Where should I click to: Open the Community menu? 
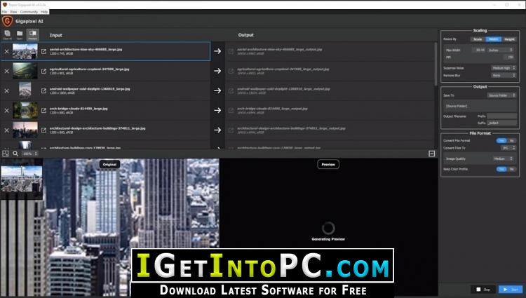point(29,12)
